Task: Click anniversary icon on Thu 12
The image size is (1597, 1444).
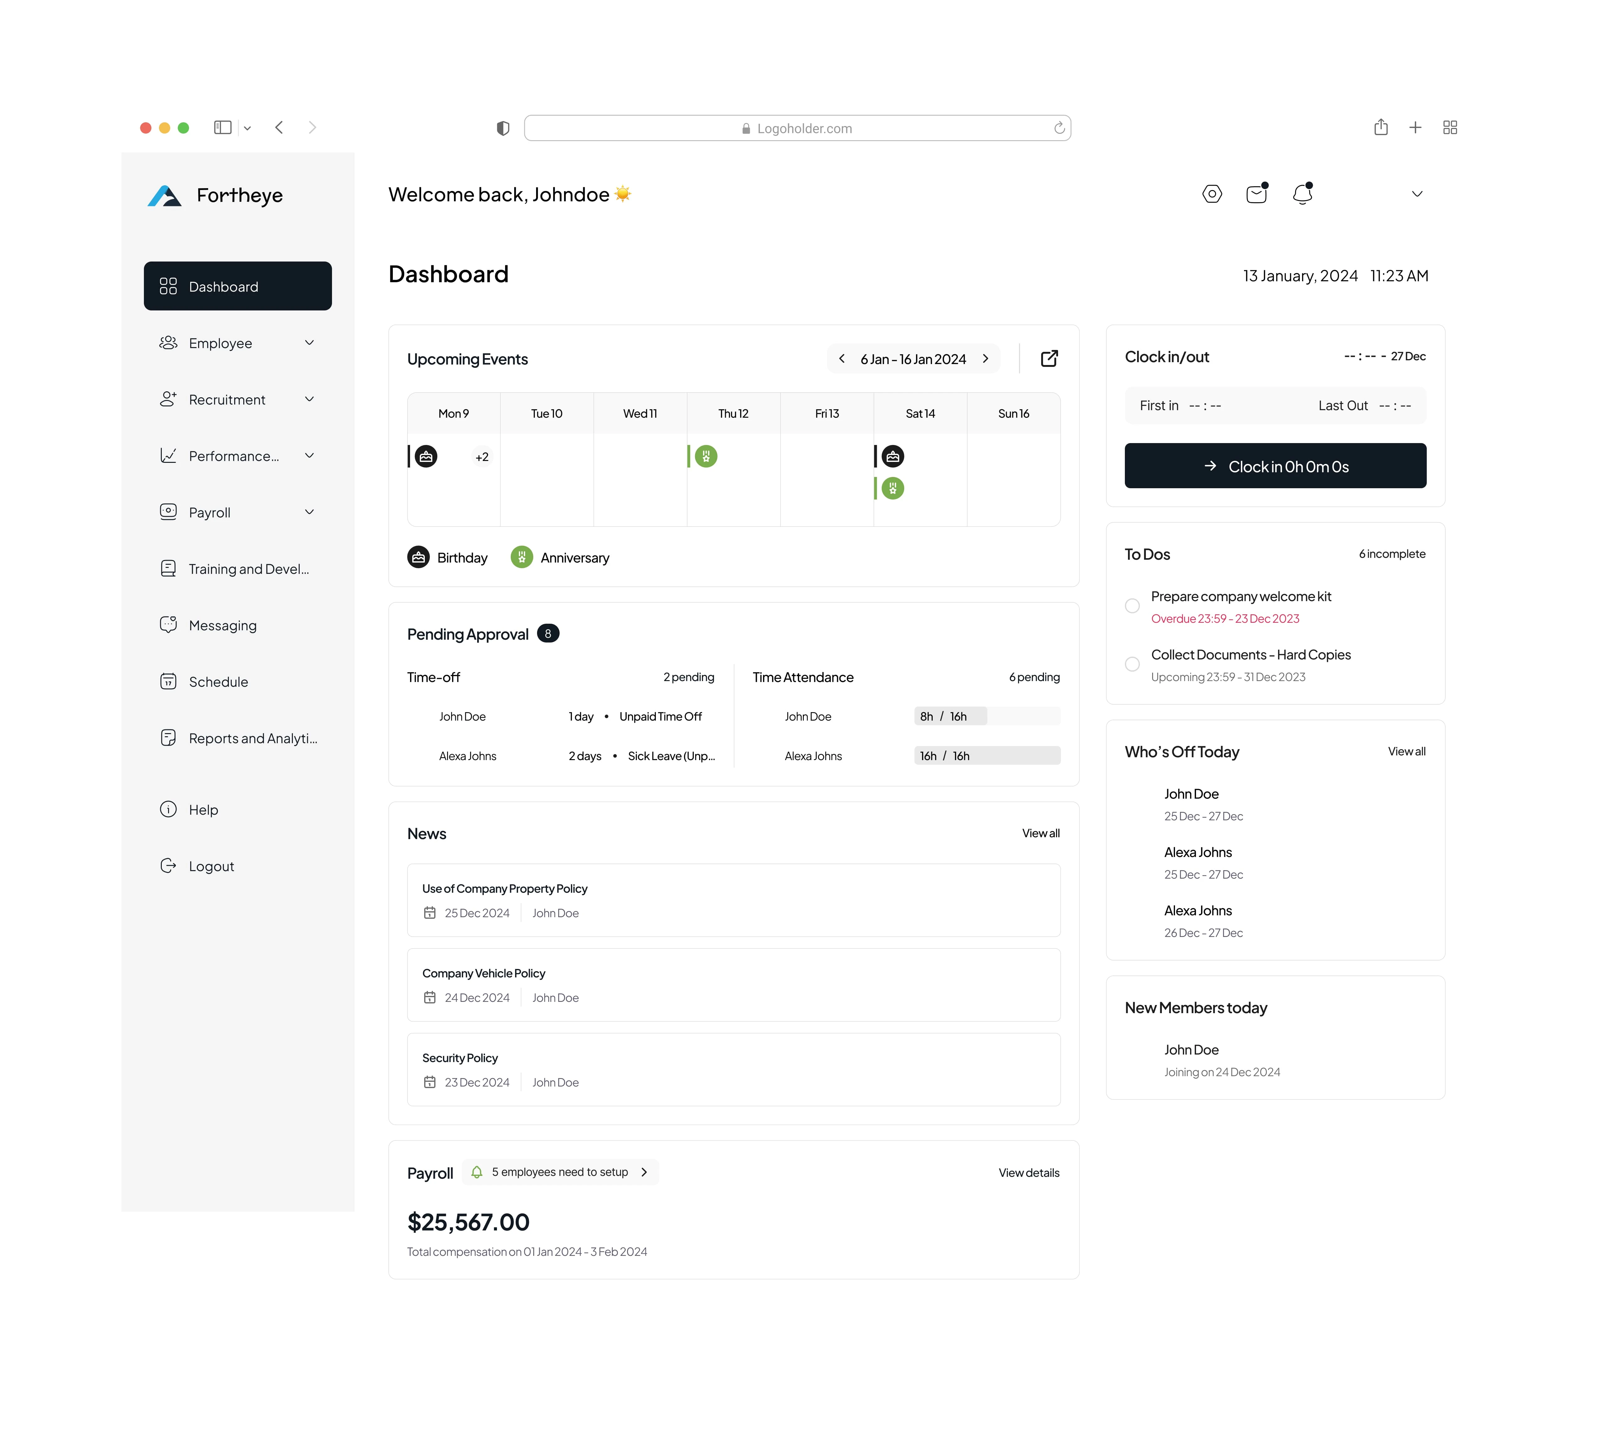Action: [x=706, y=457]
